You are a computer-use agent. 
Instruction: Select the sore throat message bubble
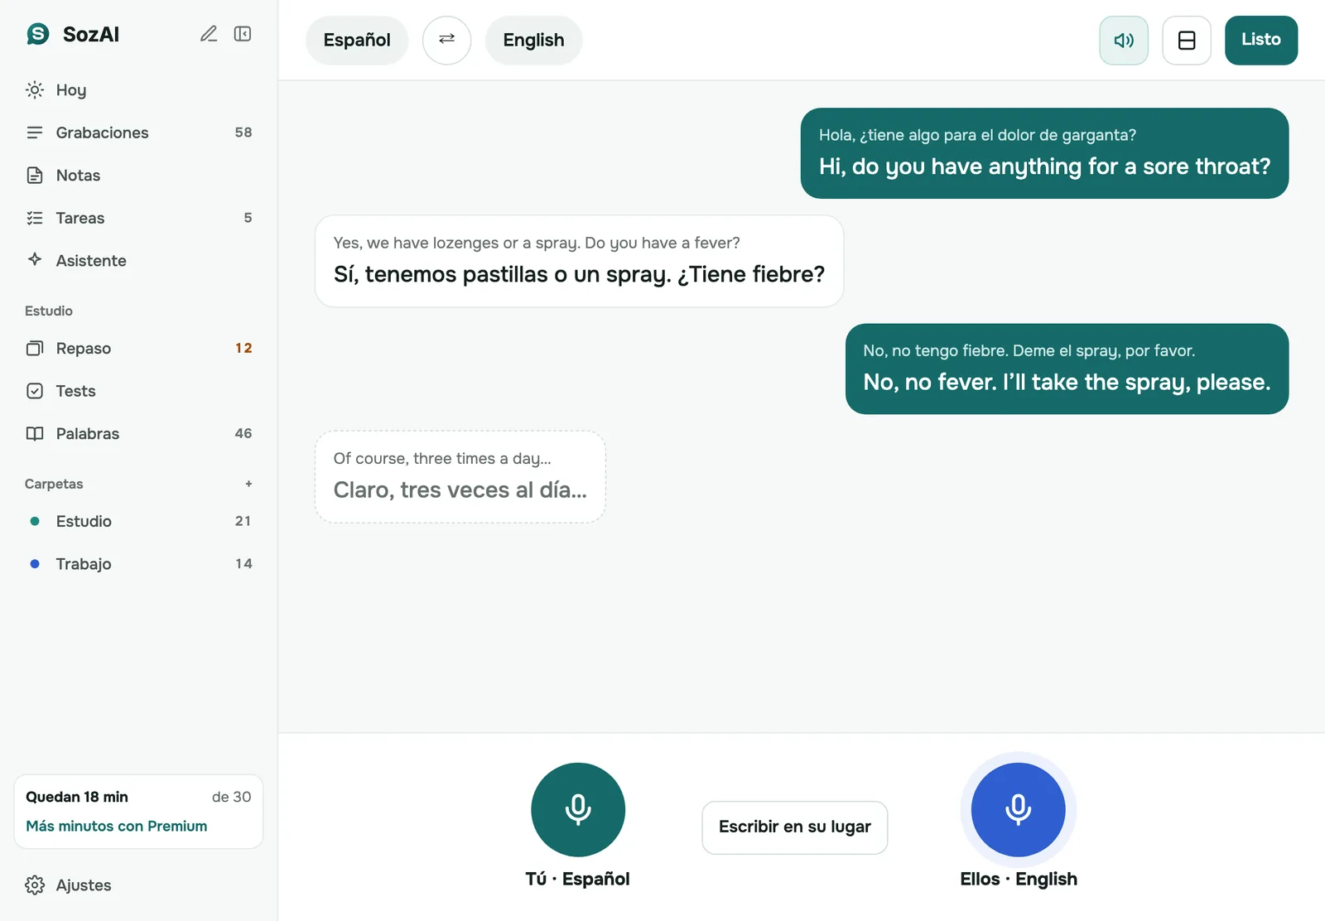click(x=1044, y=153)
